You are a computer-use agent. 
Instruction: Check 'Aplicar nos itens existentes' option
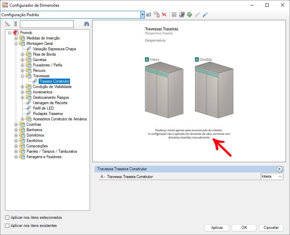(8, 226)
